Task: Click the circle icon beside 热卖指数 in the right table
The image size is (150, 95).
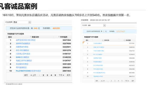Action: (x=124, y=40)
